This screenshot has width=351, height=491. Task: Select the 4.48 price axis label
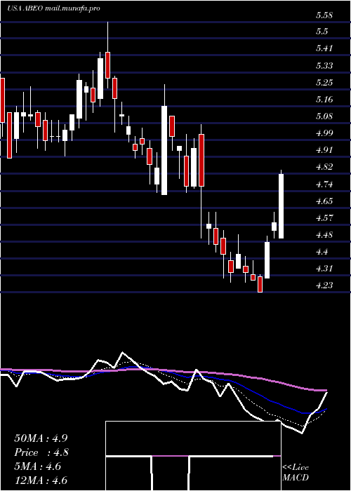(324, 235)
